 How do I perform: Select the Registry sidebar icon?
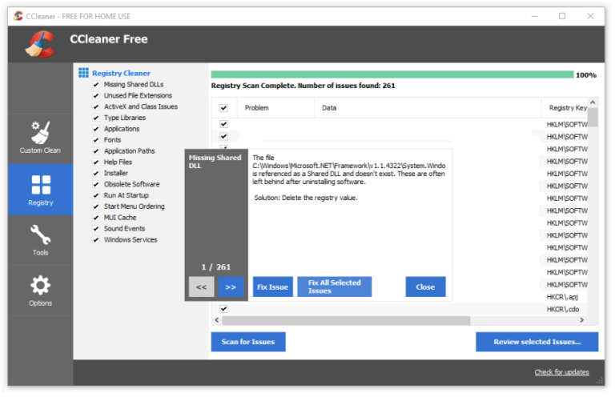point(41,185)
